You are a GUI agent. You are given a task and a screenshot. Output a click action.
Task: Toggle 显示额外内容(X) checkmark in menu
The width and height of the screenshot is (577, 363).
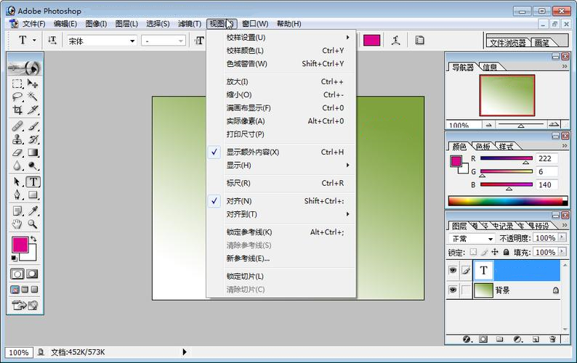214,152
